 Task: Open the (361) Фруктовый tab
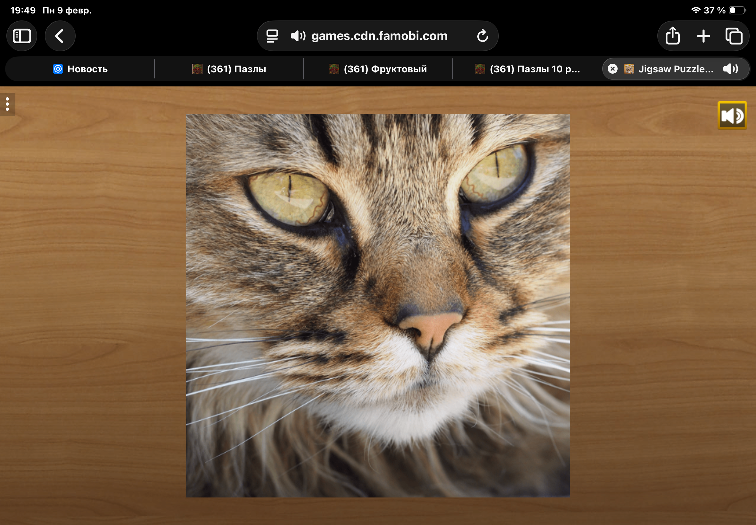tap(378, 69)
